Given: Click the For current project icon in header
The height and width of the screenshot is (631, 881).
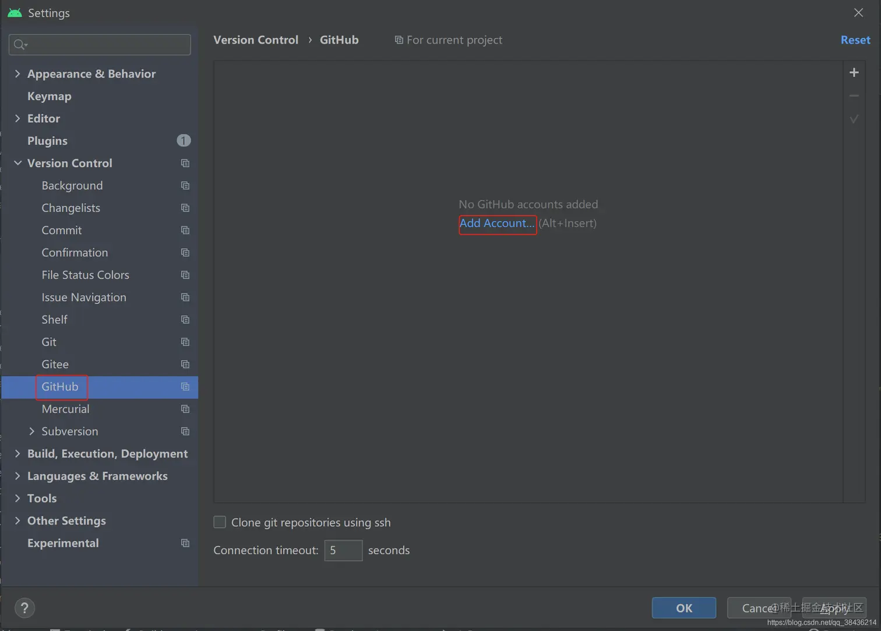Looking at the screenshot, I should click(399, 40).
